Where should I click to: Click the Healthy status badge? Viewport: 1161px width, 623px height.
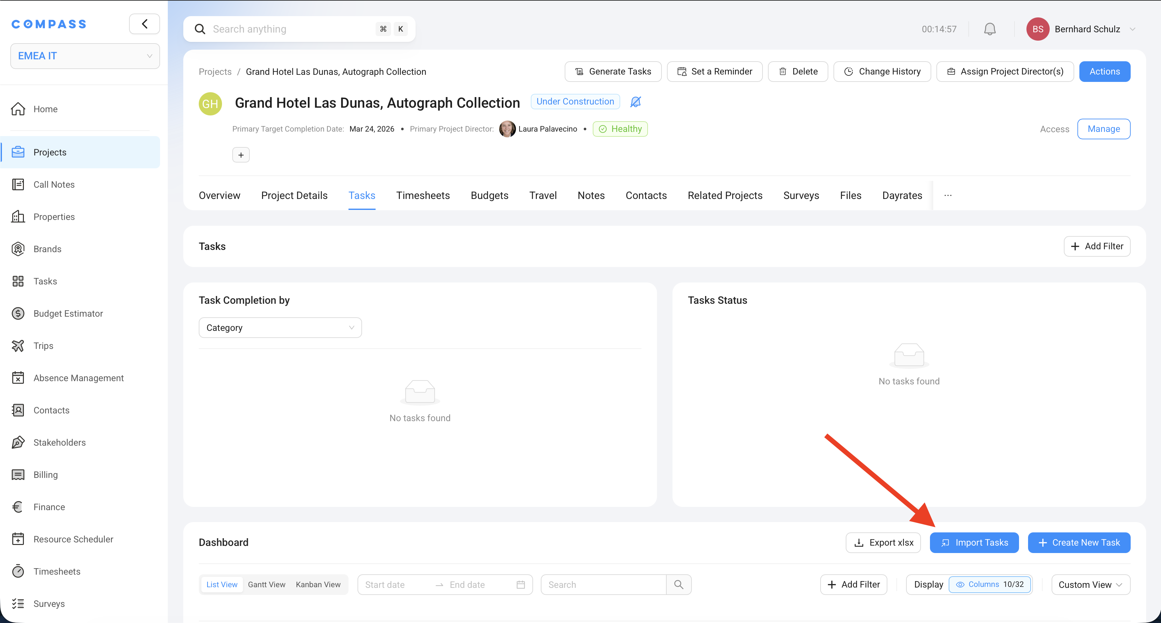(620, 129)
